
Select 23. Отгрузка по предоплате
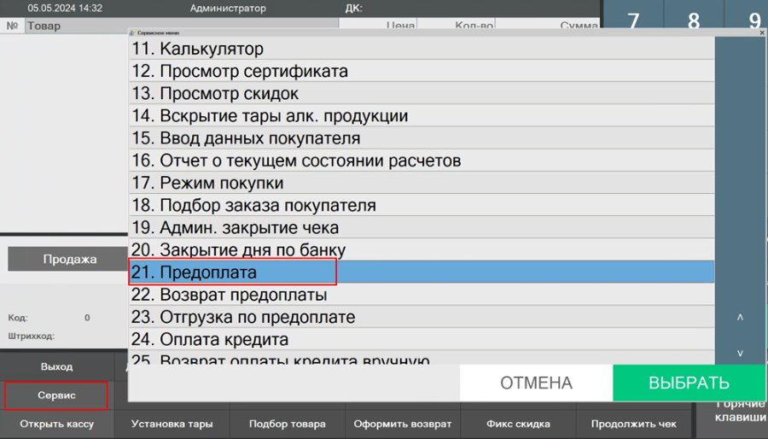422,317
